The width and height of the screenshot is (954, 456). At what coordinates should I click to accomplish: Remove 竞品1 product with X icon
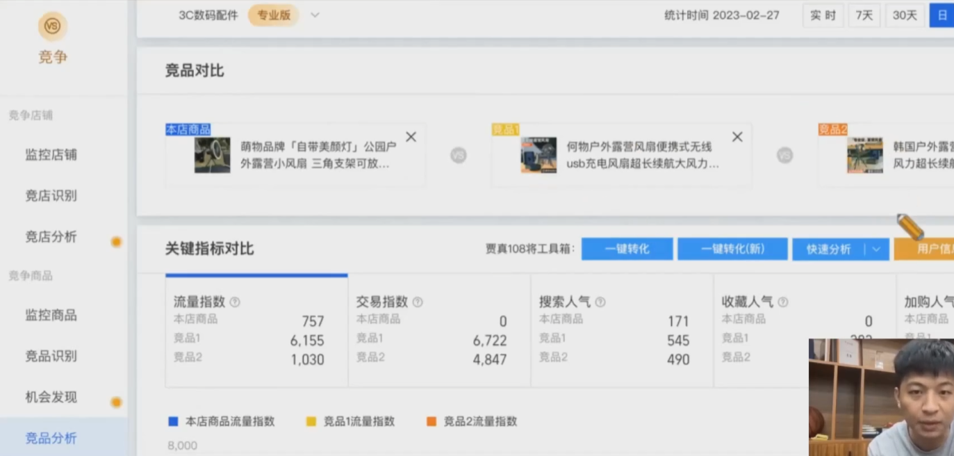(x=737, y=137)
